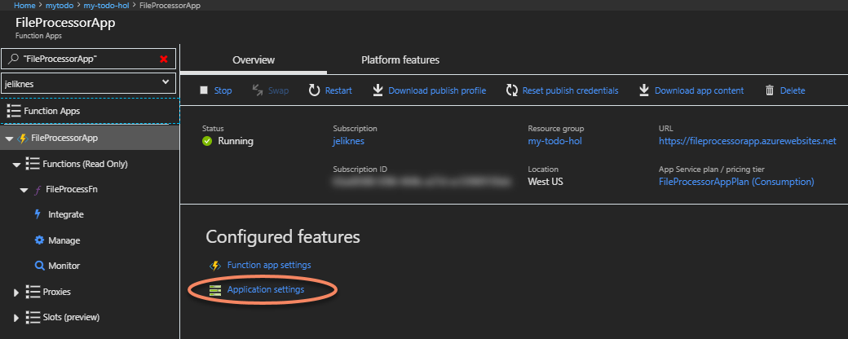The height and width of the screenshot is (339, 848).
Task: Click the Download app content arrow icon
Action: click(643, 90)
